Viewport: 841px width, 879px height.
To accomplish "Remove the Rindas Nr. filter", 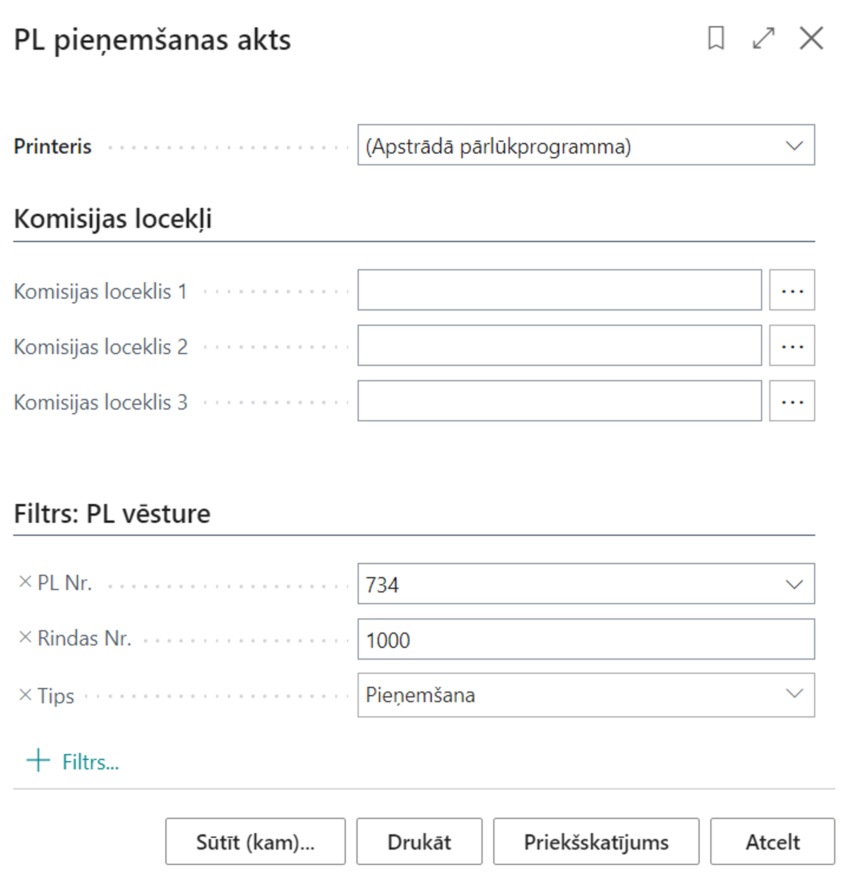I will click(x=25, y=637).
